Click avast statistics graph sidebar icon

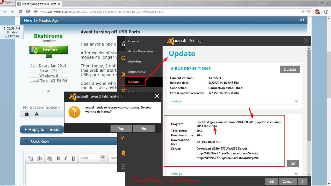(x=123, y=138)
